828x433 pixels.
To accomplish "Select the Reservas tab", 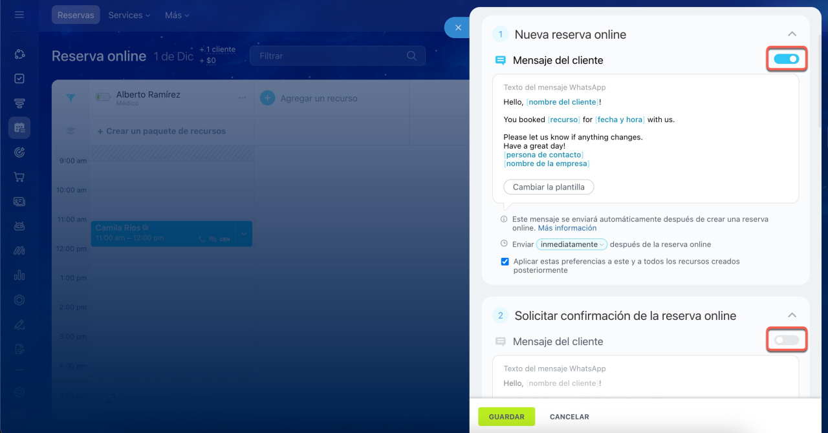I will tap(76, 15).
